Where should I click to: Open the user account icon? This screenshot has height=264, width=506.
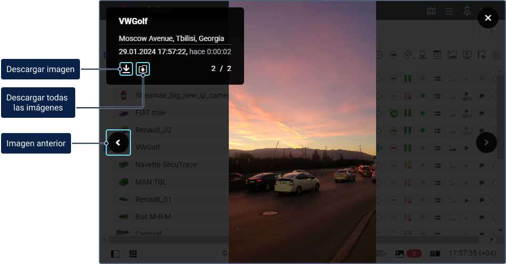467,11
